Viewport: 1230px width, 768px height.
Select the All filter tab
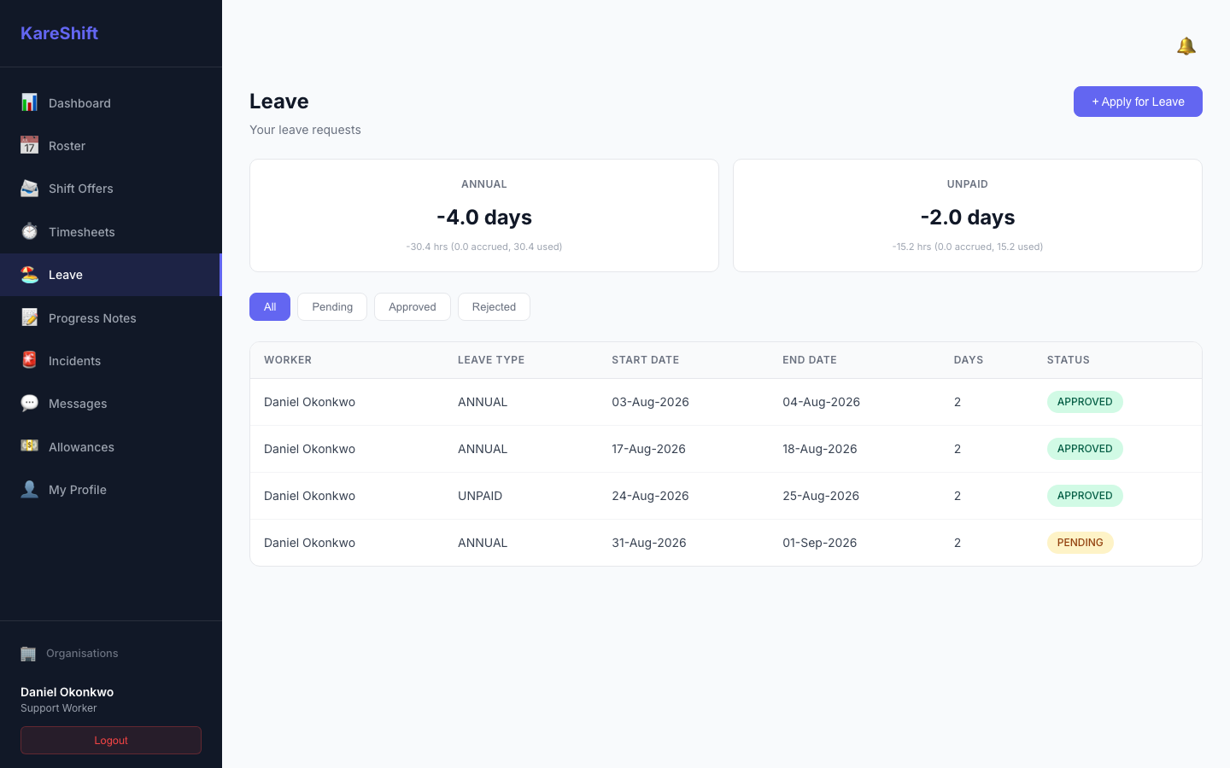click(270, 306)
